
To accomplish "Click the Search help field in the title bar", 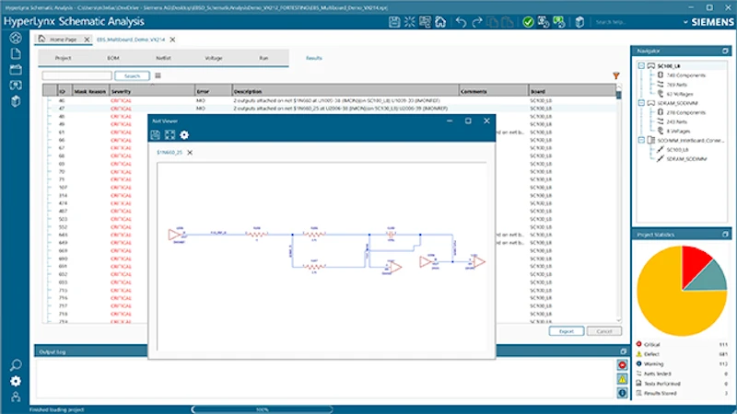I will (637, 22).
